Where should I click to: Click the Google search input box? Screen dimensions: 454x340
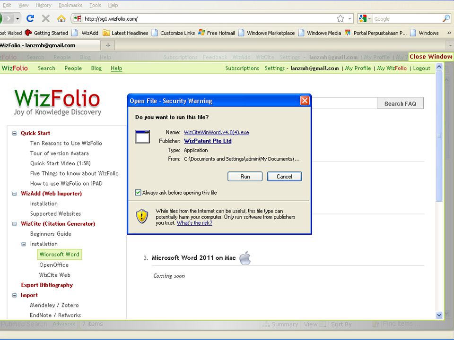407,19
